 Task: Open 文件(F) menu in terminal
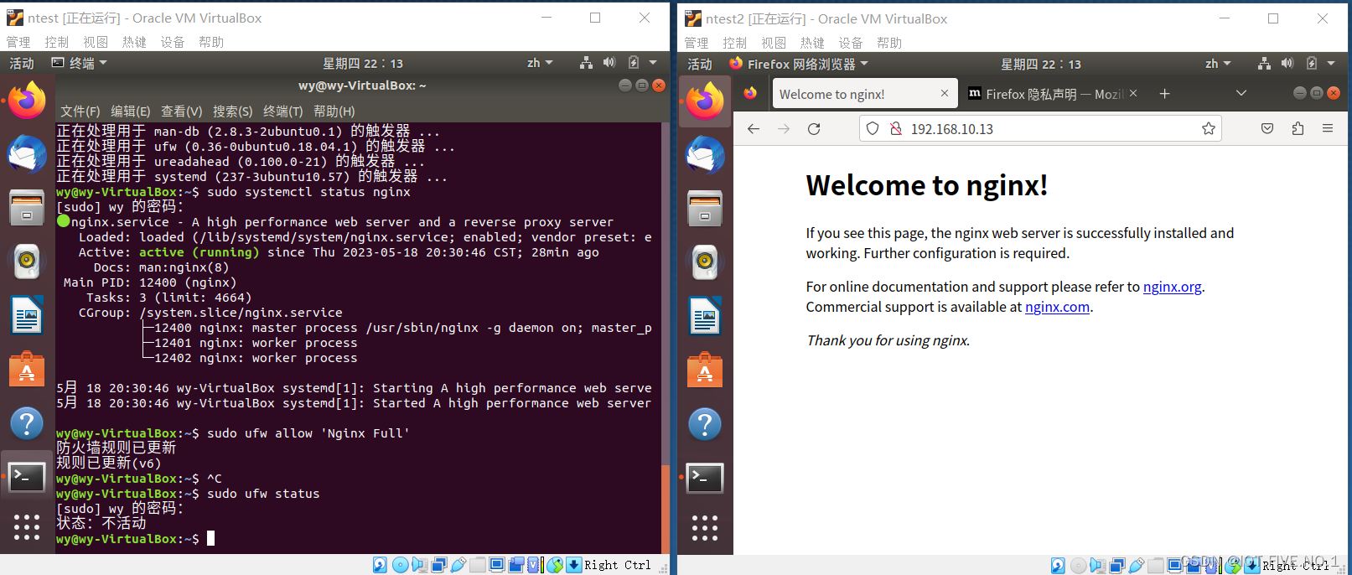click(x=80, y=111)
